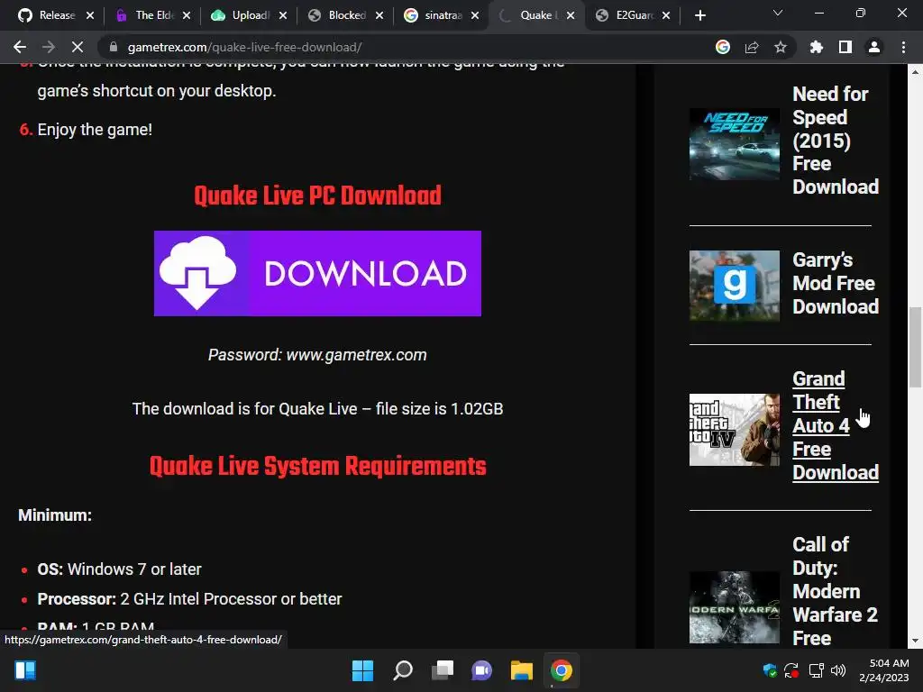Click the Garry's Mod thumbnail
923x692 pixels.
click(735, 286)
